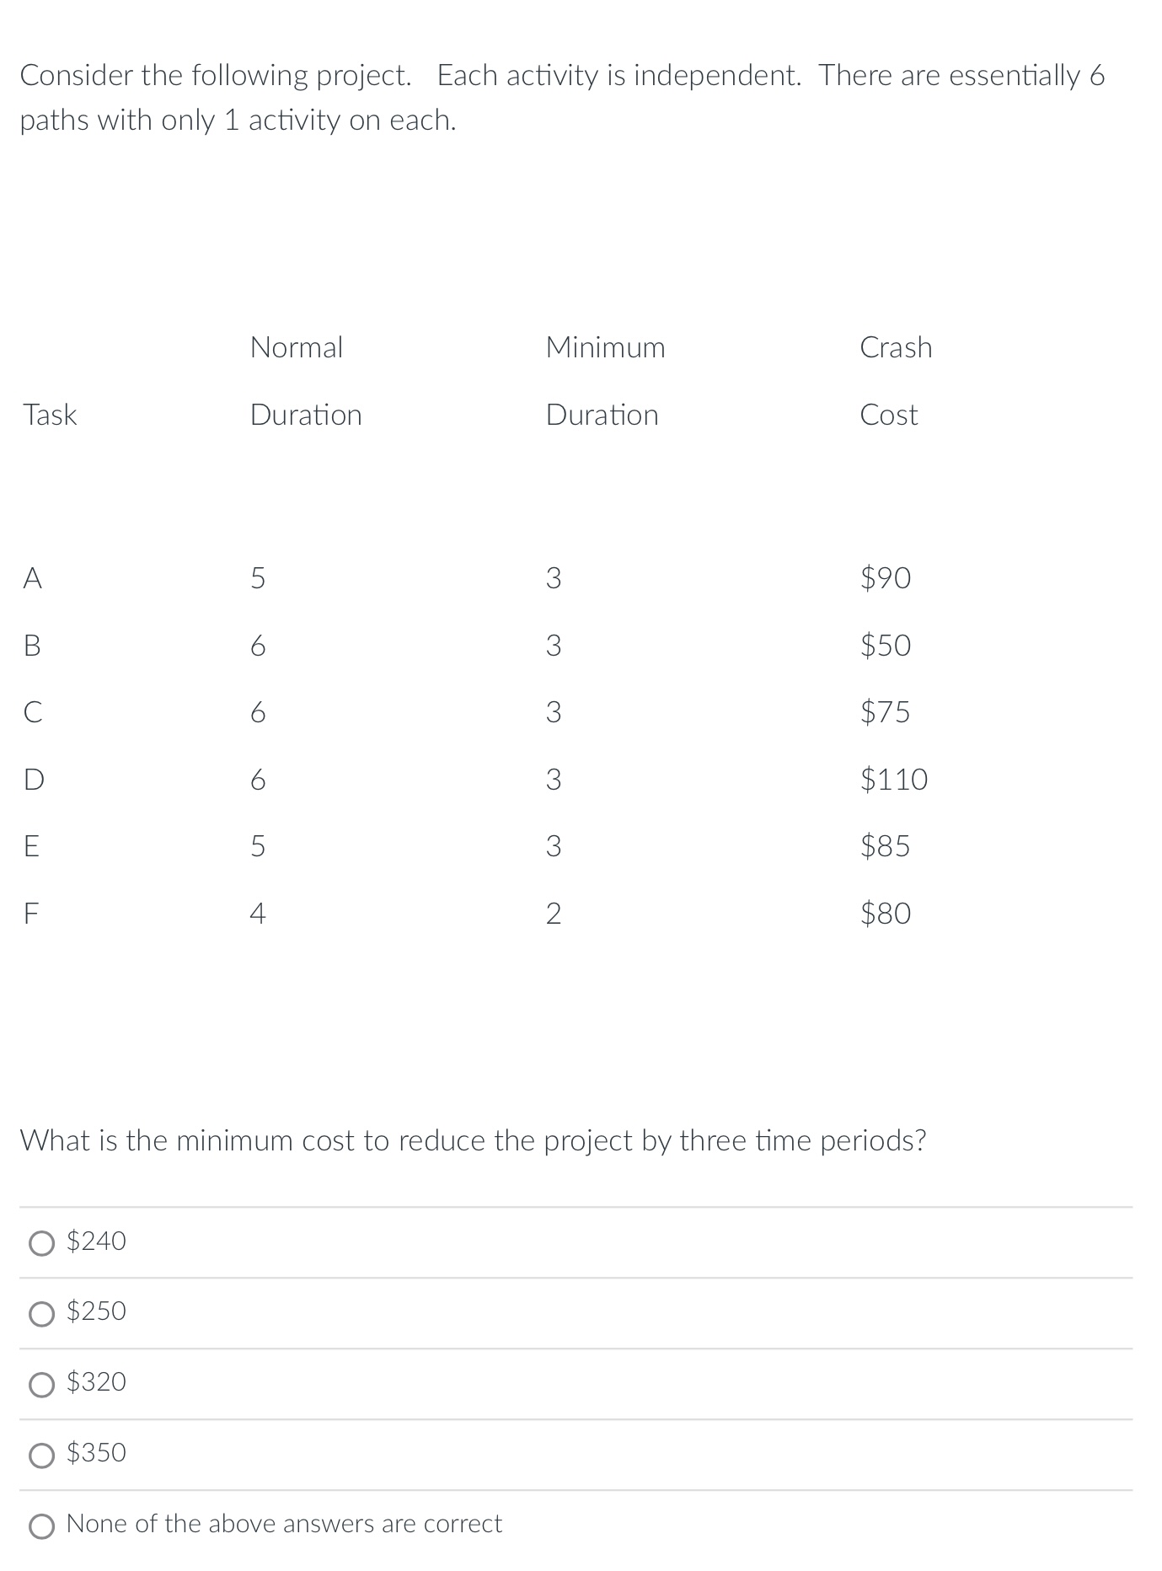This screenshot has width=1162, height=1571.
Task: Click the Normal Duration column header
Action: click(x=306, y=381)
